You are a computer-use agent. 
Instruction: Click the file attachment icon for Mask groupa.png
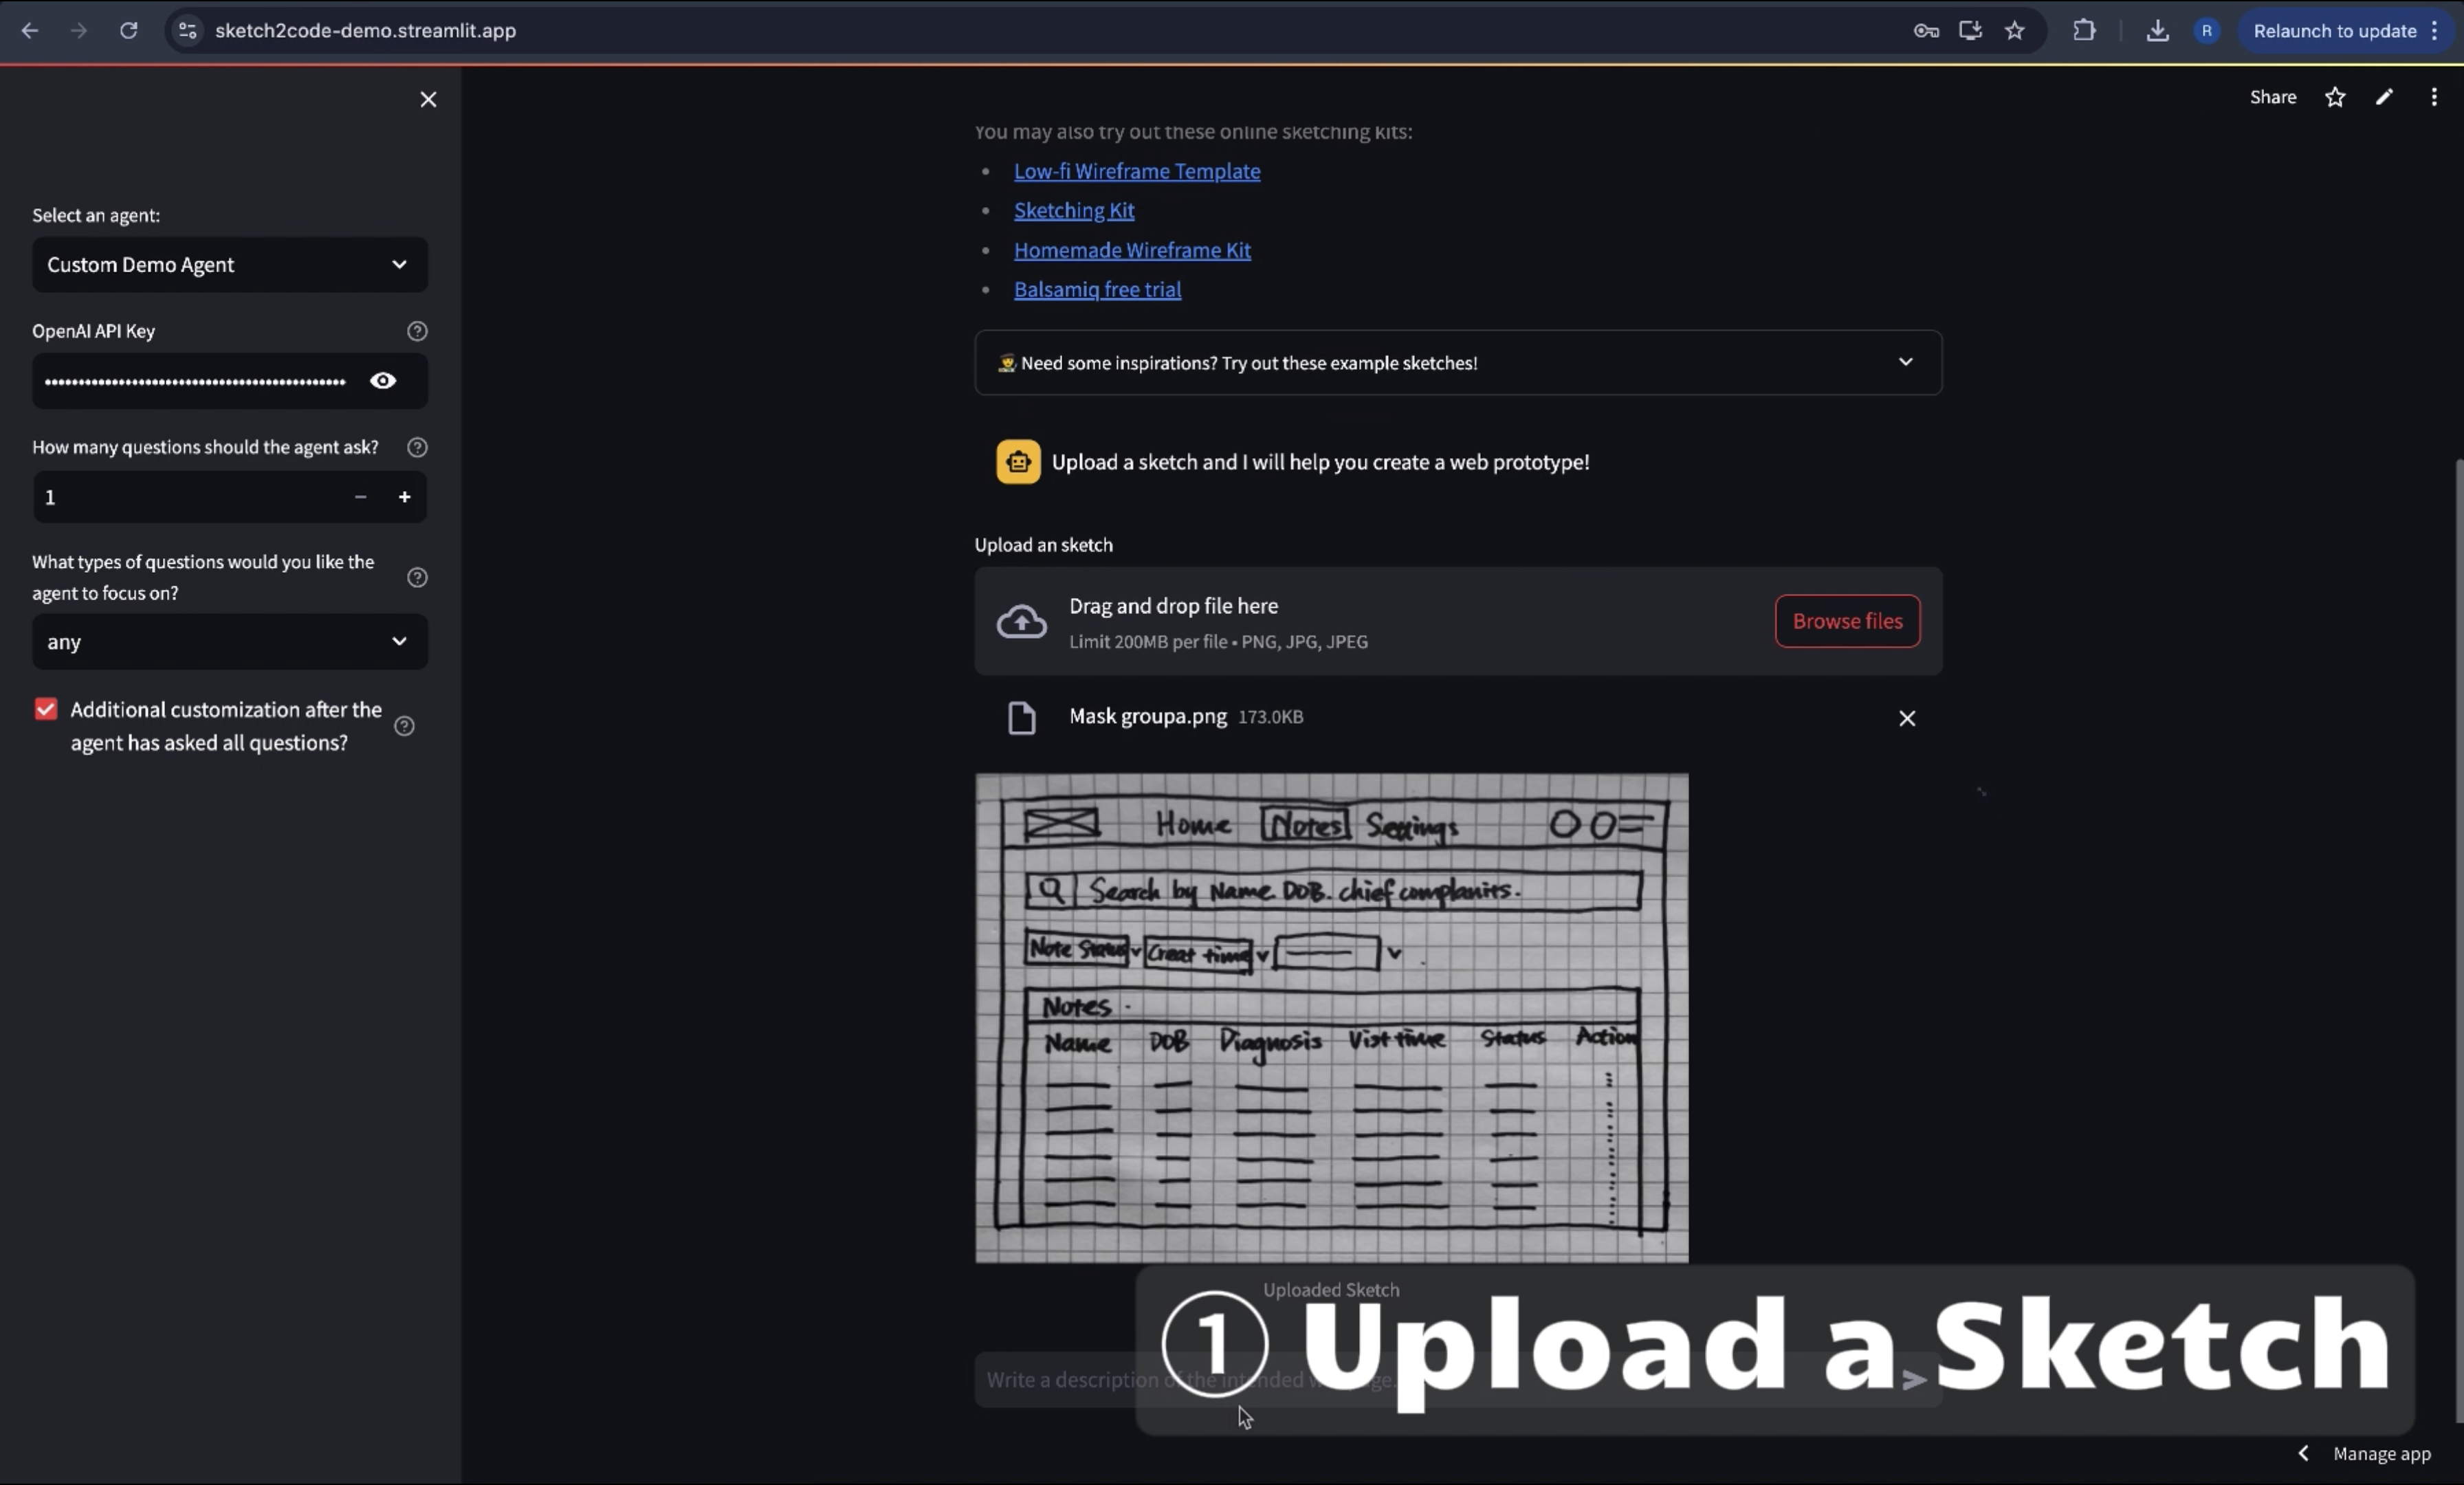coord(1021,716)
